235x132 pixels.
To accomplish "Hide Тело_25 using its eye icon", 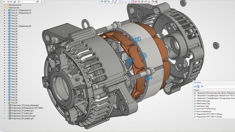I will pyautogui.click(x=7, y=21).
